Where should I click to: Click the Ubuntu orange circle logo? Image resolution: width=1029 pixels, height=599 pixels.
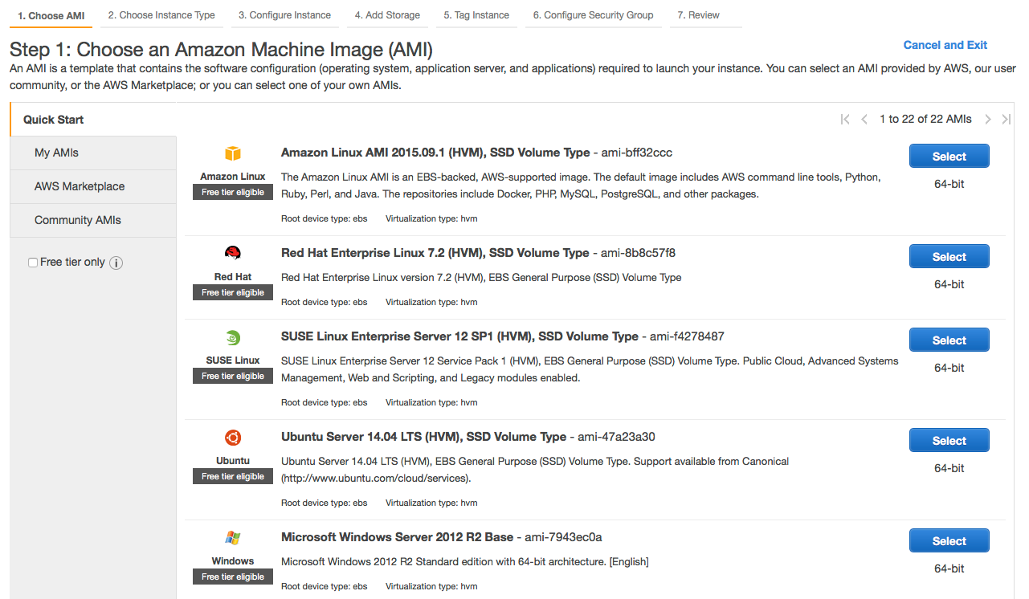233,438
